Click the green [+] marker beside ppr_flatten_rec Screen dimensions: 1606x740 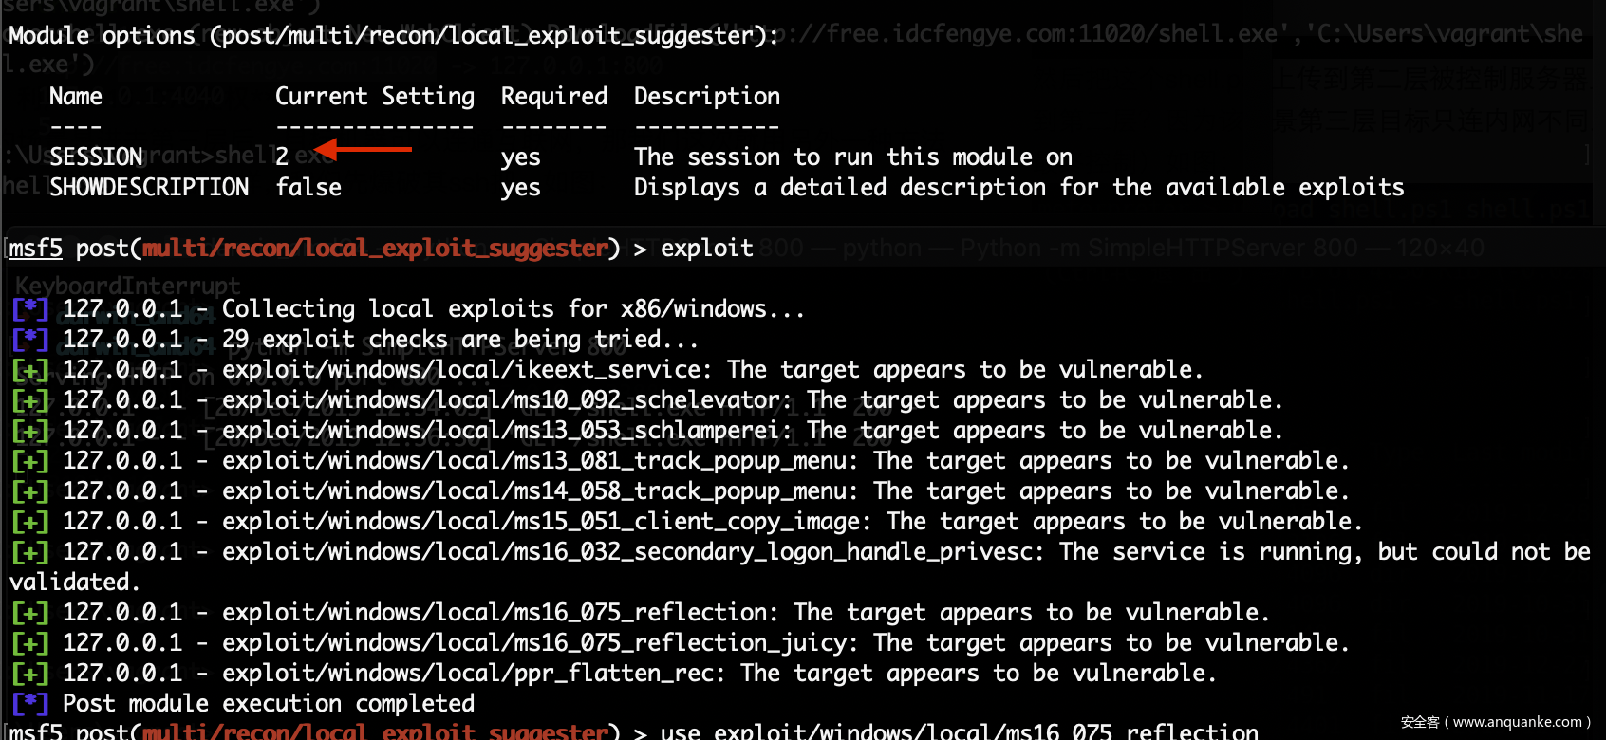click(30, 674)
